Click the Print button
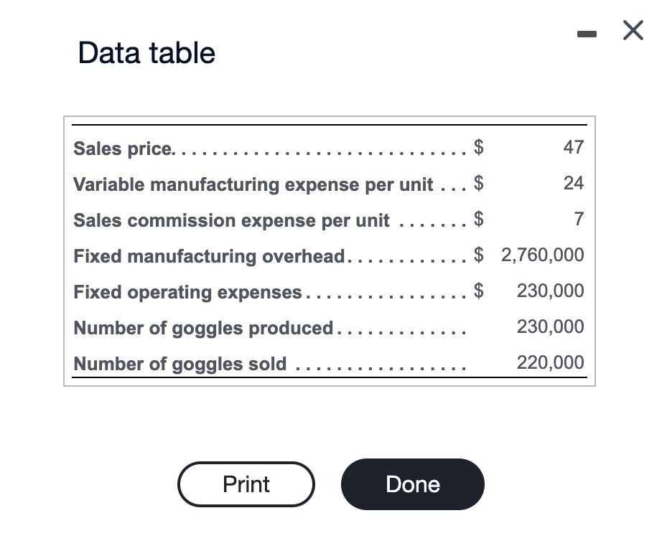 [246, 484]
